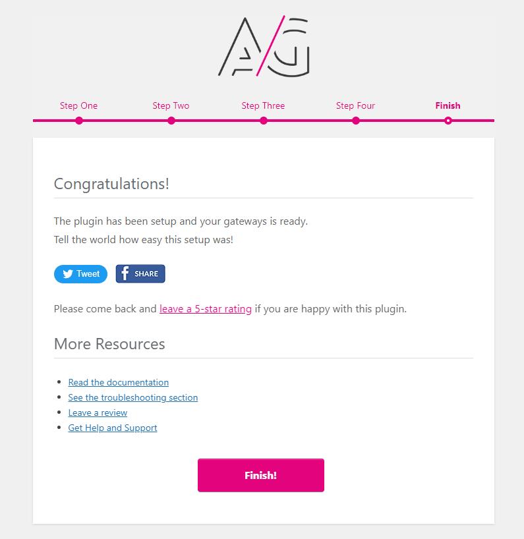The height and width of the screenshot is (539, 524).
Task: Click the Facebook SHARE button
Action: 140,273
